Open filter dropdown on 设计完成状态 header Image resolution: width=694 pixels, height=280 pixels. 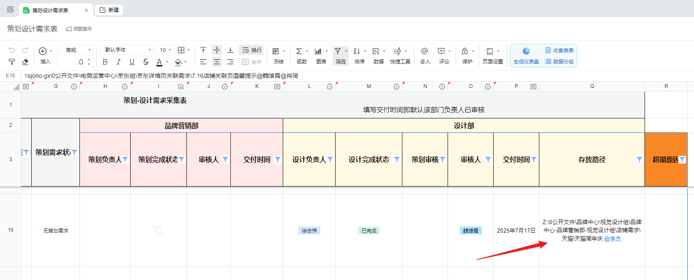pos(396,159)
